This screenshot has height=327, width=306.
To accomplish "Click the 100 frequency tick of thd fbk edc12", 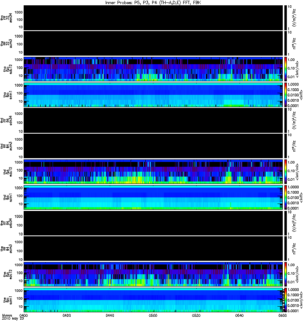I will point(20,170).
